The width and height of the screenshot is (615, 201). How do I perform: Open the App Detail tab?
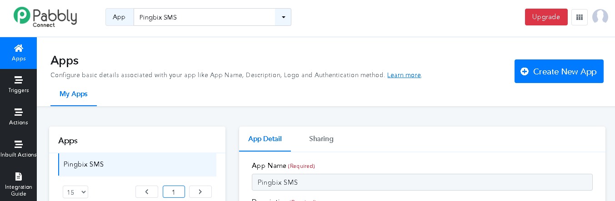click(x=265, y=139)
